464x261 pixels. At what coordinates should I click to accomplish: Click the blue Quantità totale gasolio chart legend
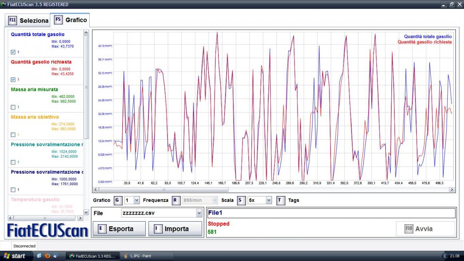(x=428, y=36)
